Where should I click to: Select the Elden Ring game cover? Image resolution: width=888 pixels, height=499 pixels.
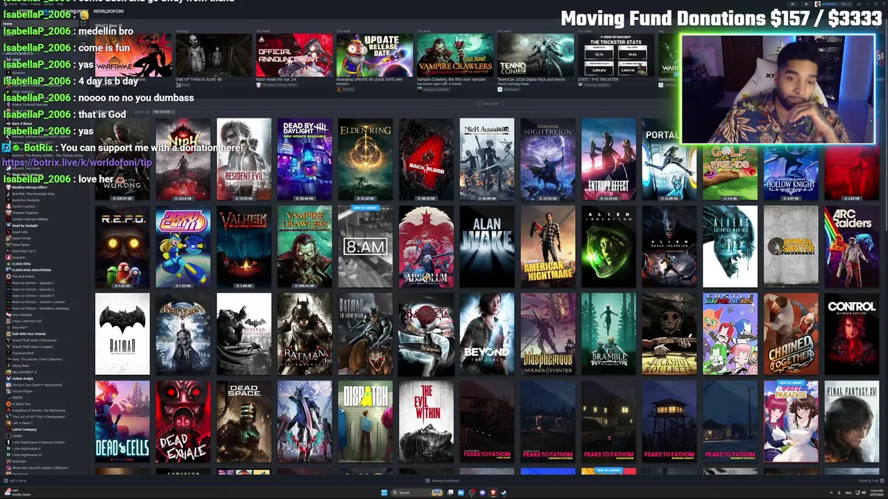(366, 159)
